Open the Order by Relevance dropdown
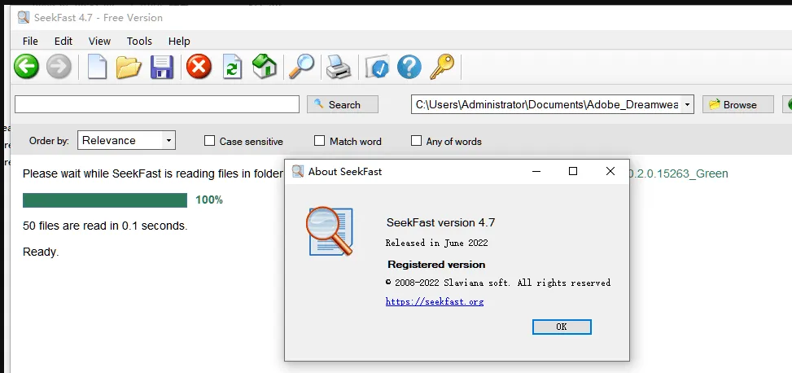 126,140
